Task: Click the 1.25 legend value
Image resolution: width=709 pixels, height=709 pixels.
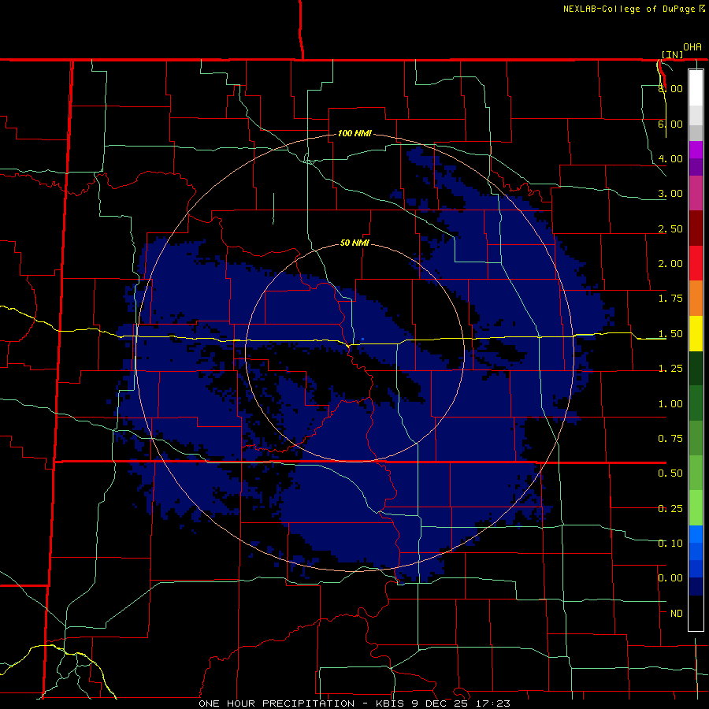Action: [670, 369]
